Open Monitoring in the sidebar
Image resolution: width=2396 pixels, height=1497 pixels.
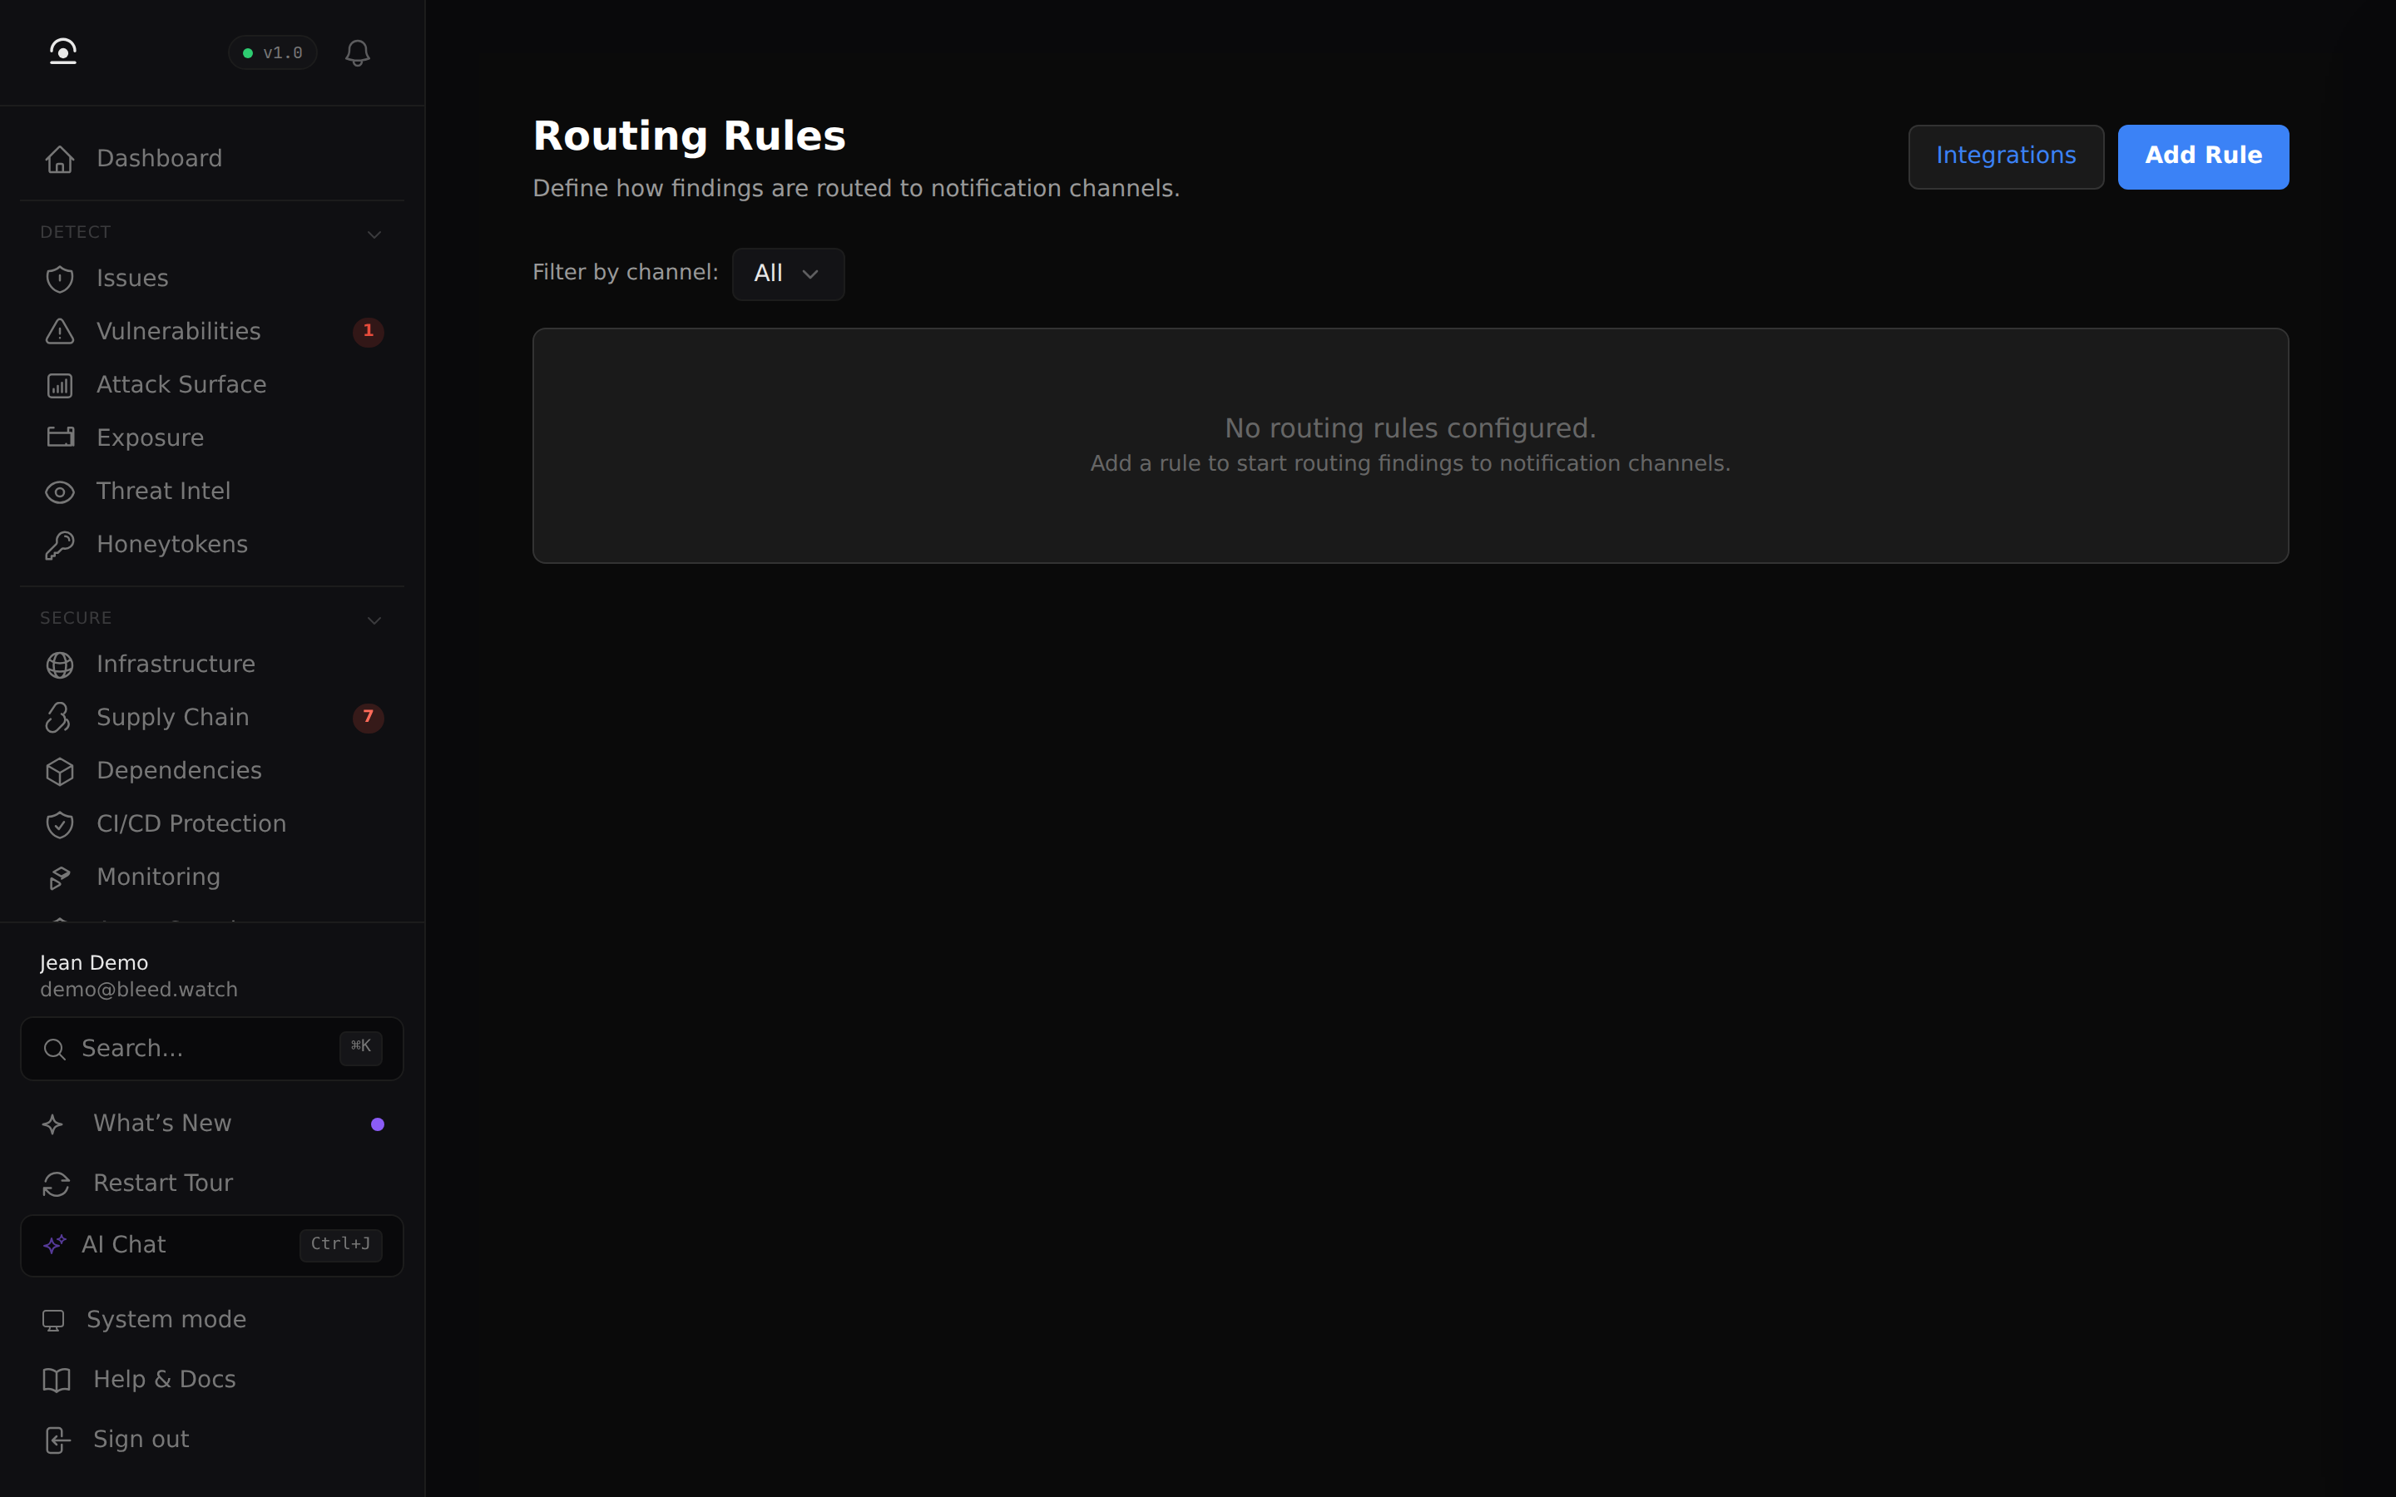pyautogui.click(x=212, y=877)
